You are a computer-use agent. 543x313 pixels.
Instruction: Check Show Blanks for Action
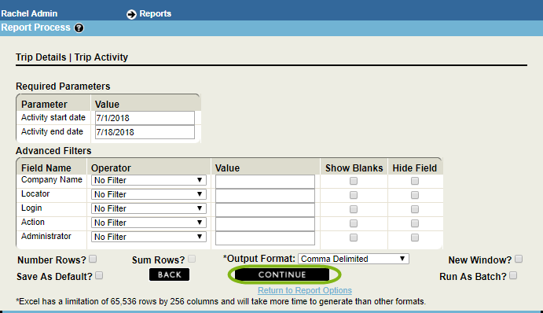pyautogui.click(x=354, y=223)
